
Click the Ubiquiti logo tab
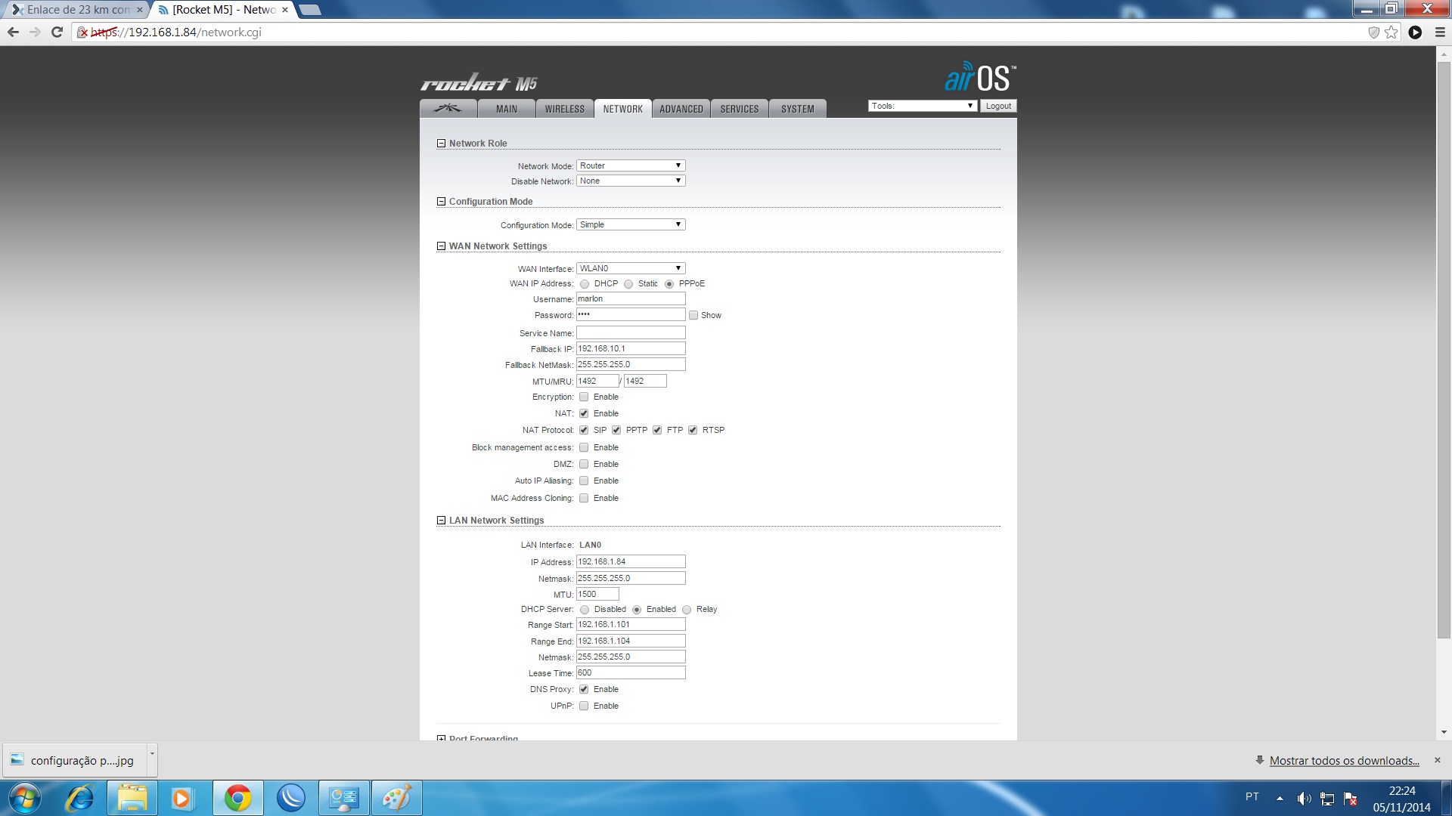[x=448, y=109]
